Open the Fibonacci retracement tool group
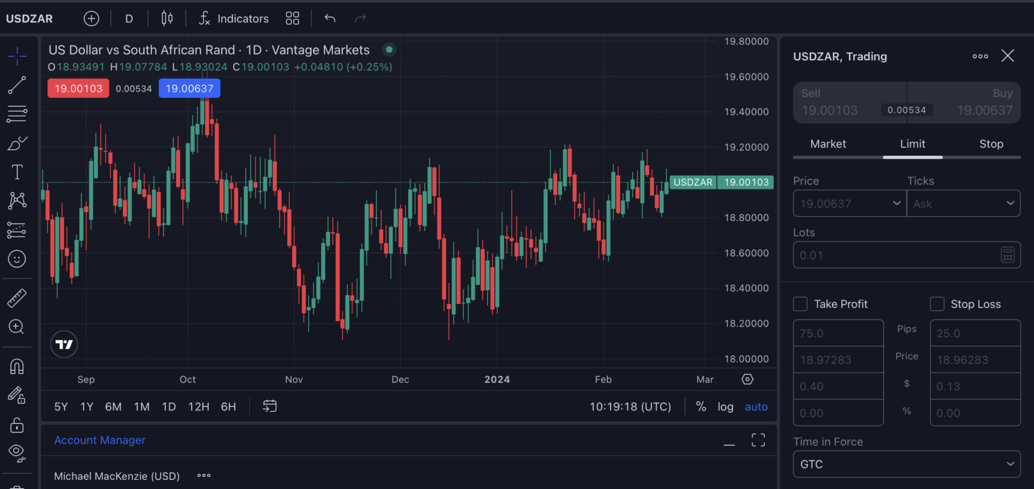 (17, 114)
